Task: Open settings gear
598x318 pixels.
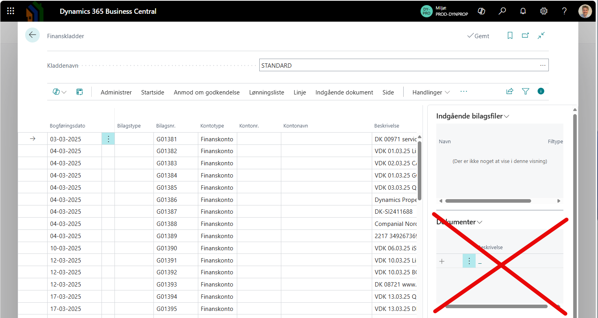Action: click(x=544, y=11)
